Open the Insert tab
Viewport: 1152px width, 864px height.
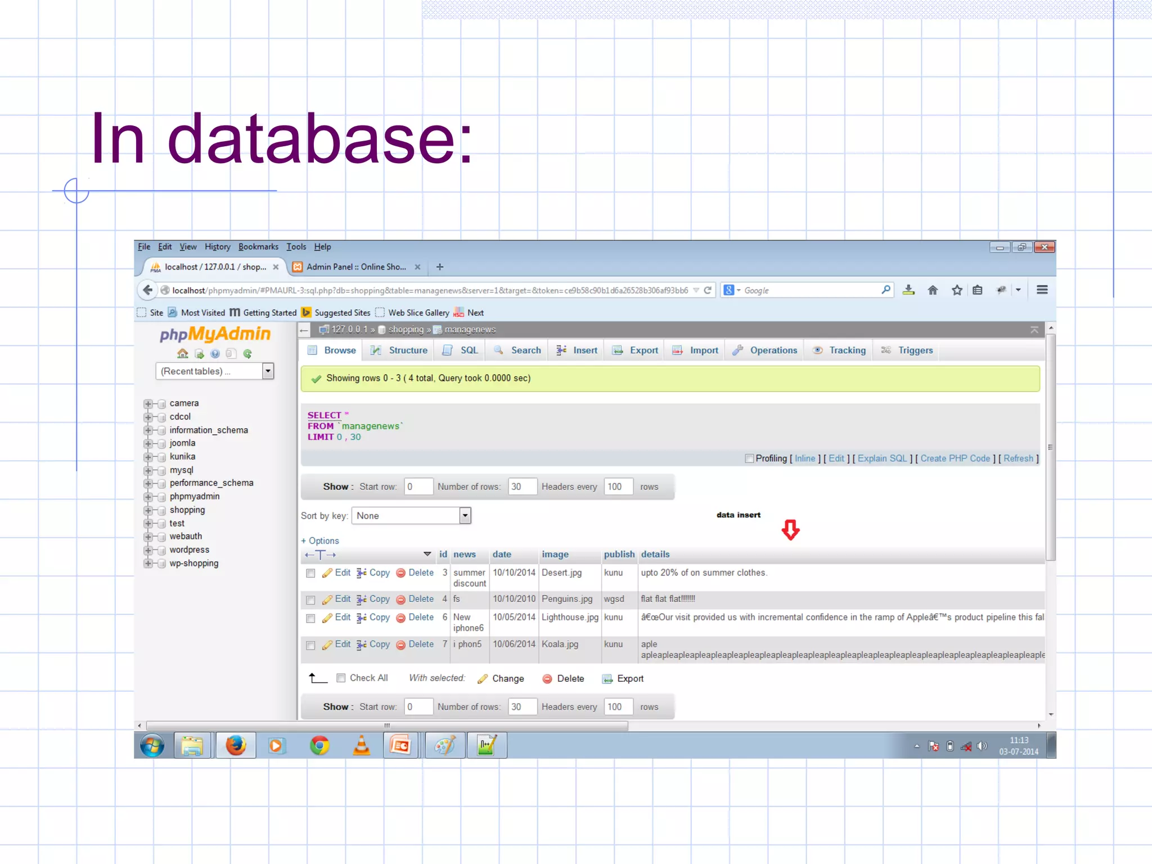[x=577, y=350]
